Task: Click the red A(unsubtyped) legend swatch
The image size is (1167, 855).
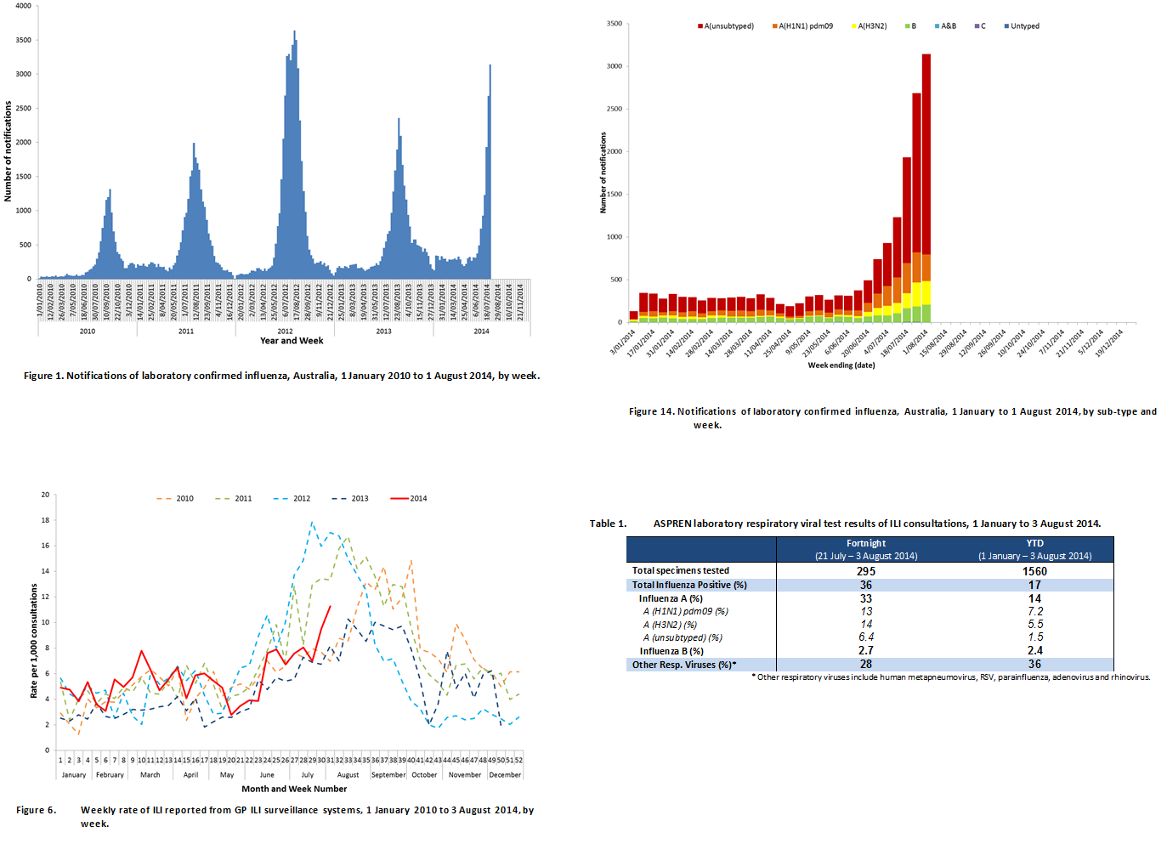Action: tap(700, 26)
